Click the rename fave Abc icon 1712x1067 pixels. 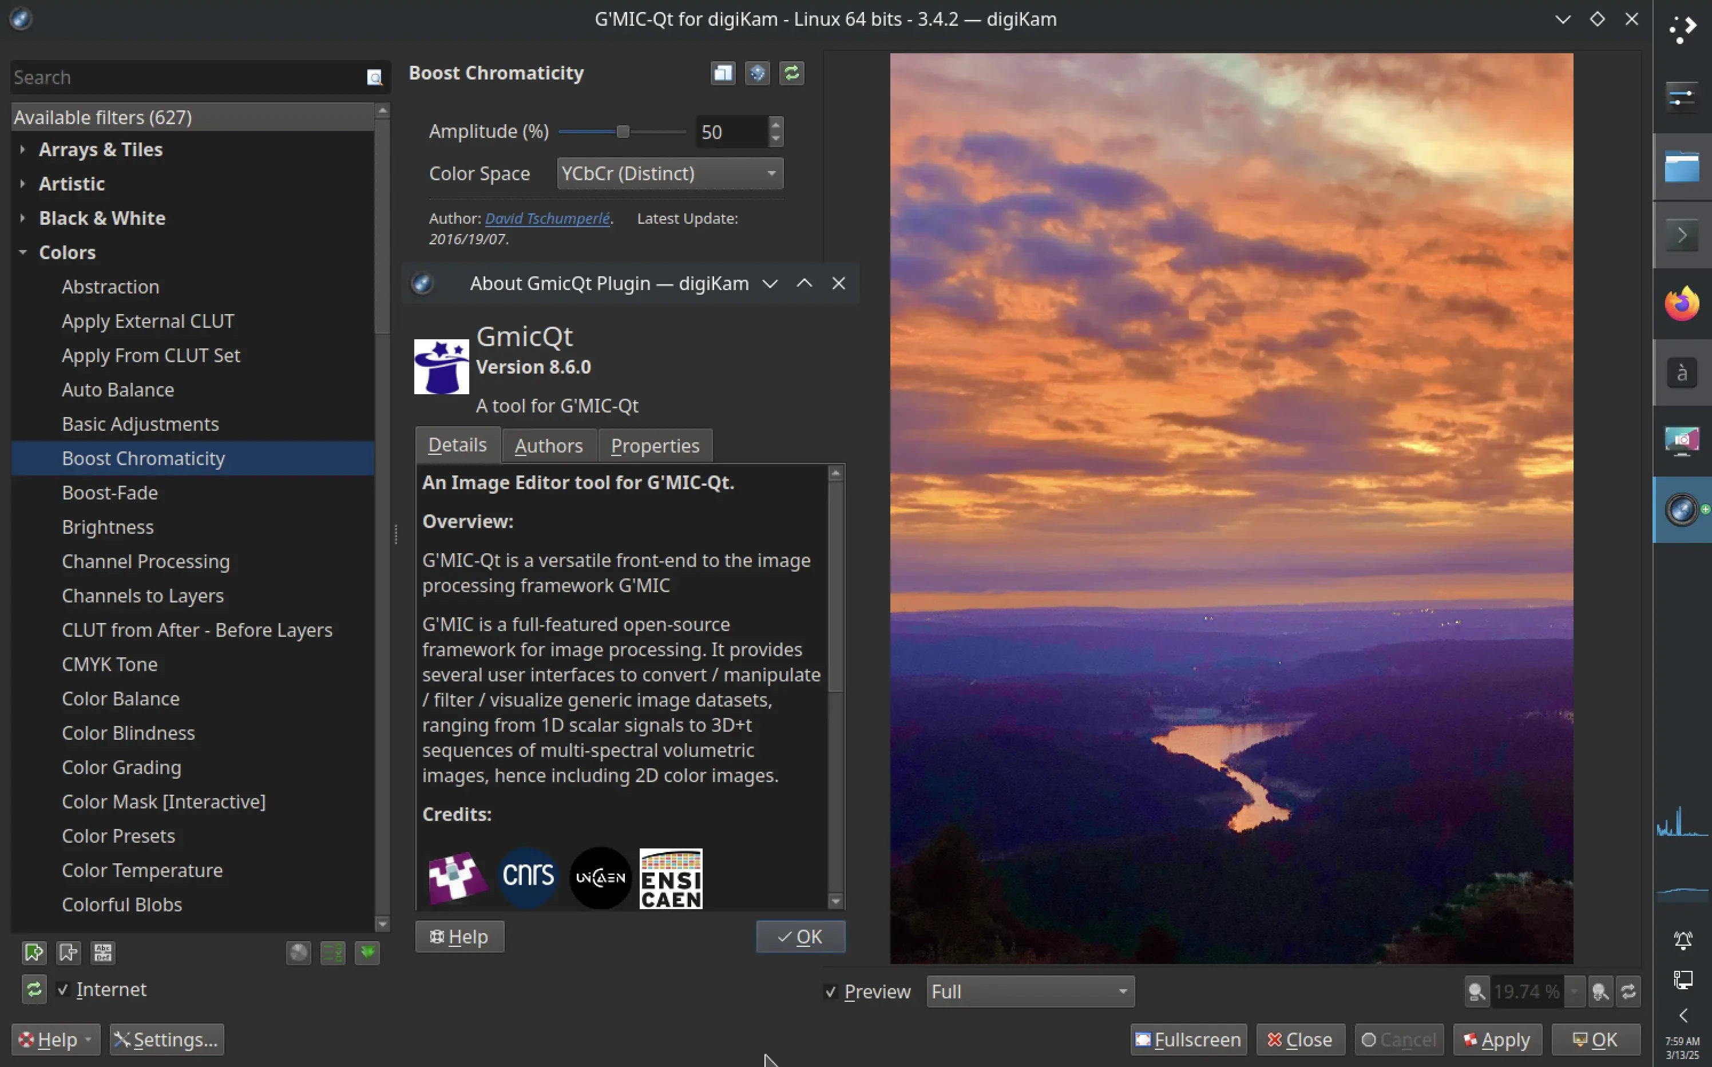(x=103, y=953)
